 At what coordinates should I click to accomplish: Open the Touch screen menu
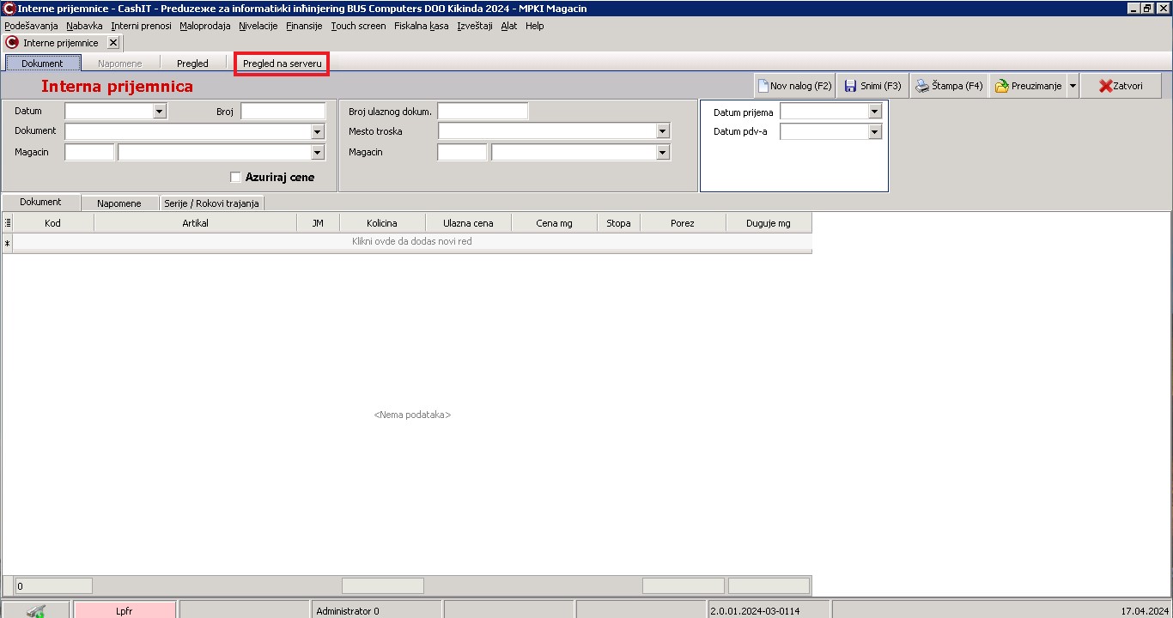358,26
